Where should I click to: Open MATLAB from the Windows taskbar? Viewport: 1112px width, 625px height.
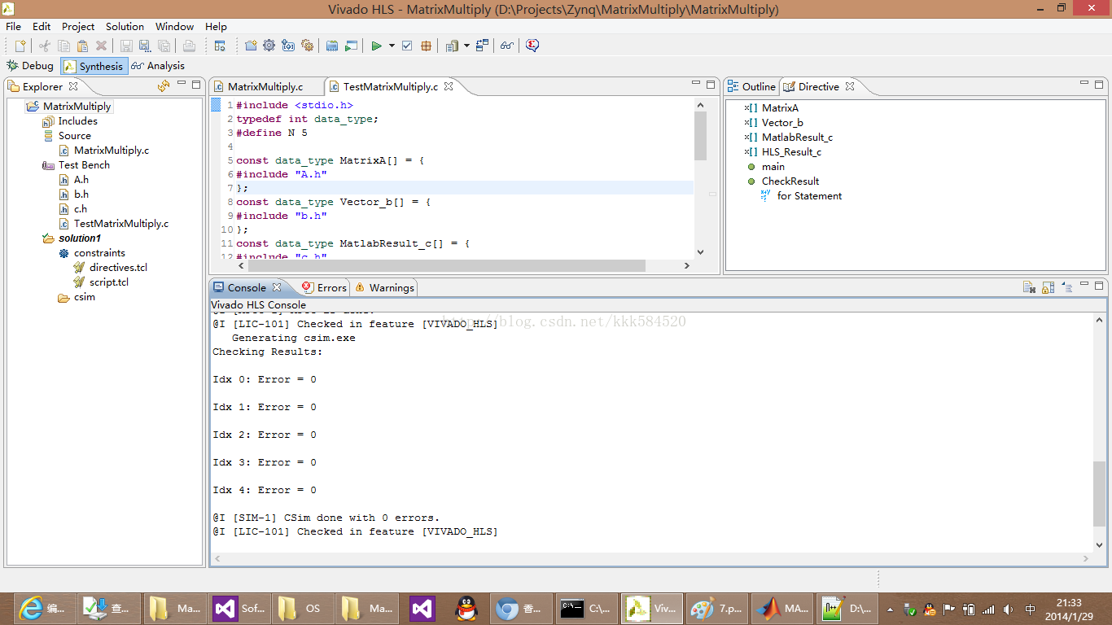(x=781, y=608)
